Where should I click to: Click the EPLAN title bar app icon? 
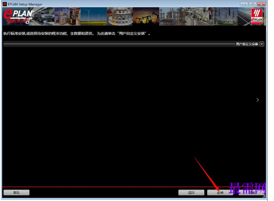tap(5, 4)
